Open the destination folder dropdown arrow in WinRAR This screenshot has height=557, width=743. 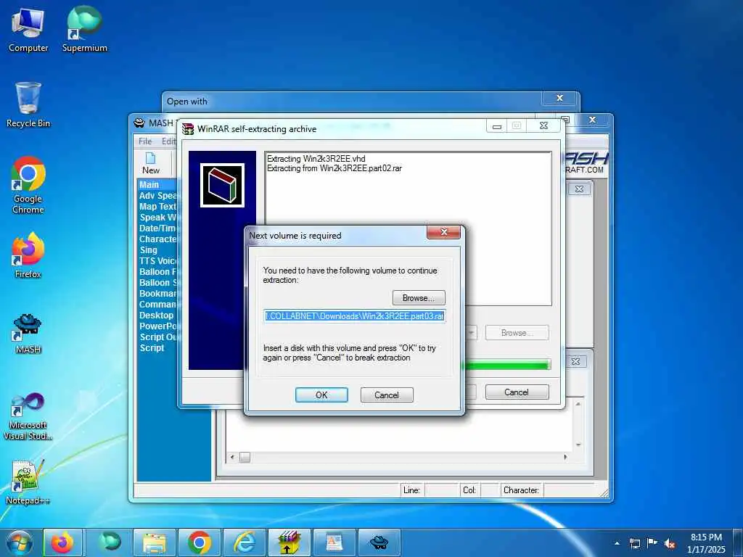click(x=471, y=333)
